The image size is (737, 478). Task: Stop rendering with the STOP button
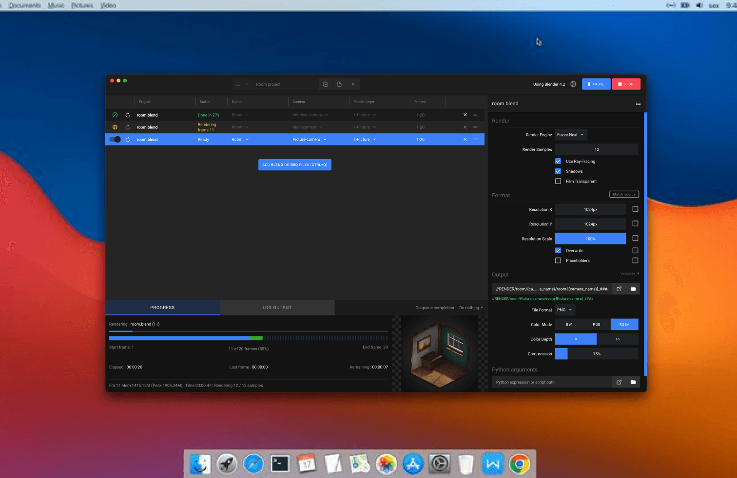point(626,84)
